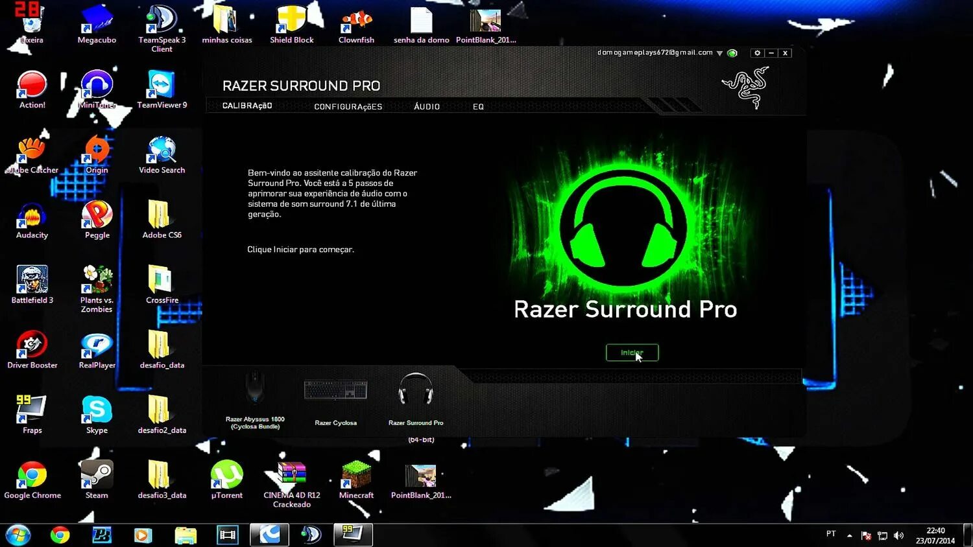Open the desafio3_data folder
This screenshot has width=973, height=547.
162,480
